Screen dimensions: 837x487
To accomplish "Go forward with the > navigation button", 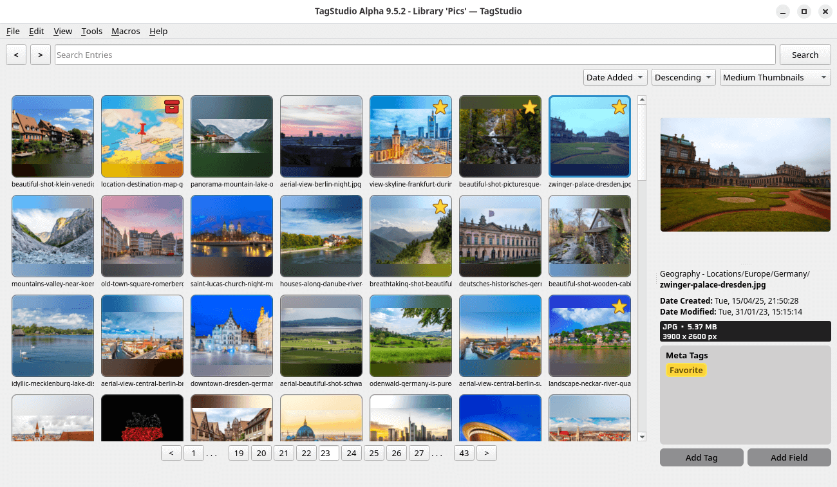I will [41, 55].
